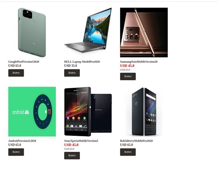The width and height of the screenshot is (218, 170).
Task: Open the SonyXperiaMobileVersionZ title link
Action: 81,141
